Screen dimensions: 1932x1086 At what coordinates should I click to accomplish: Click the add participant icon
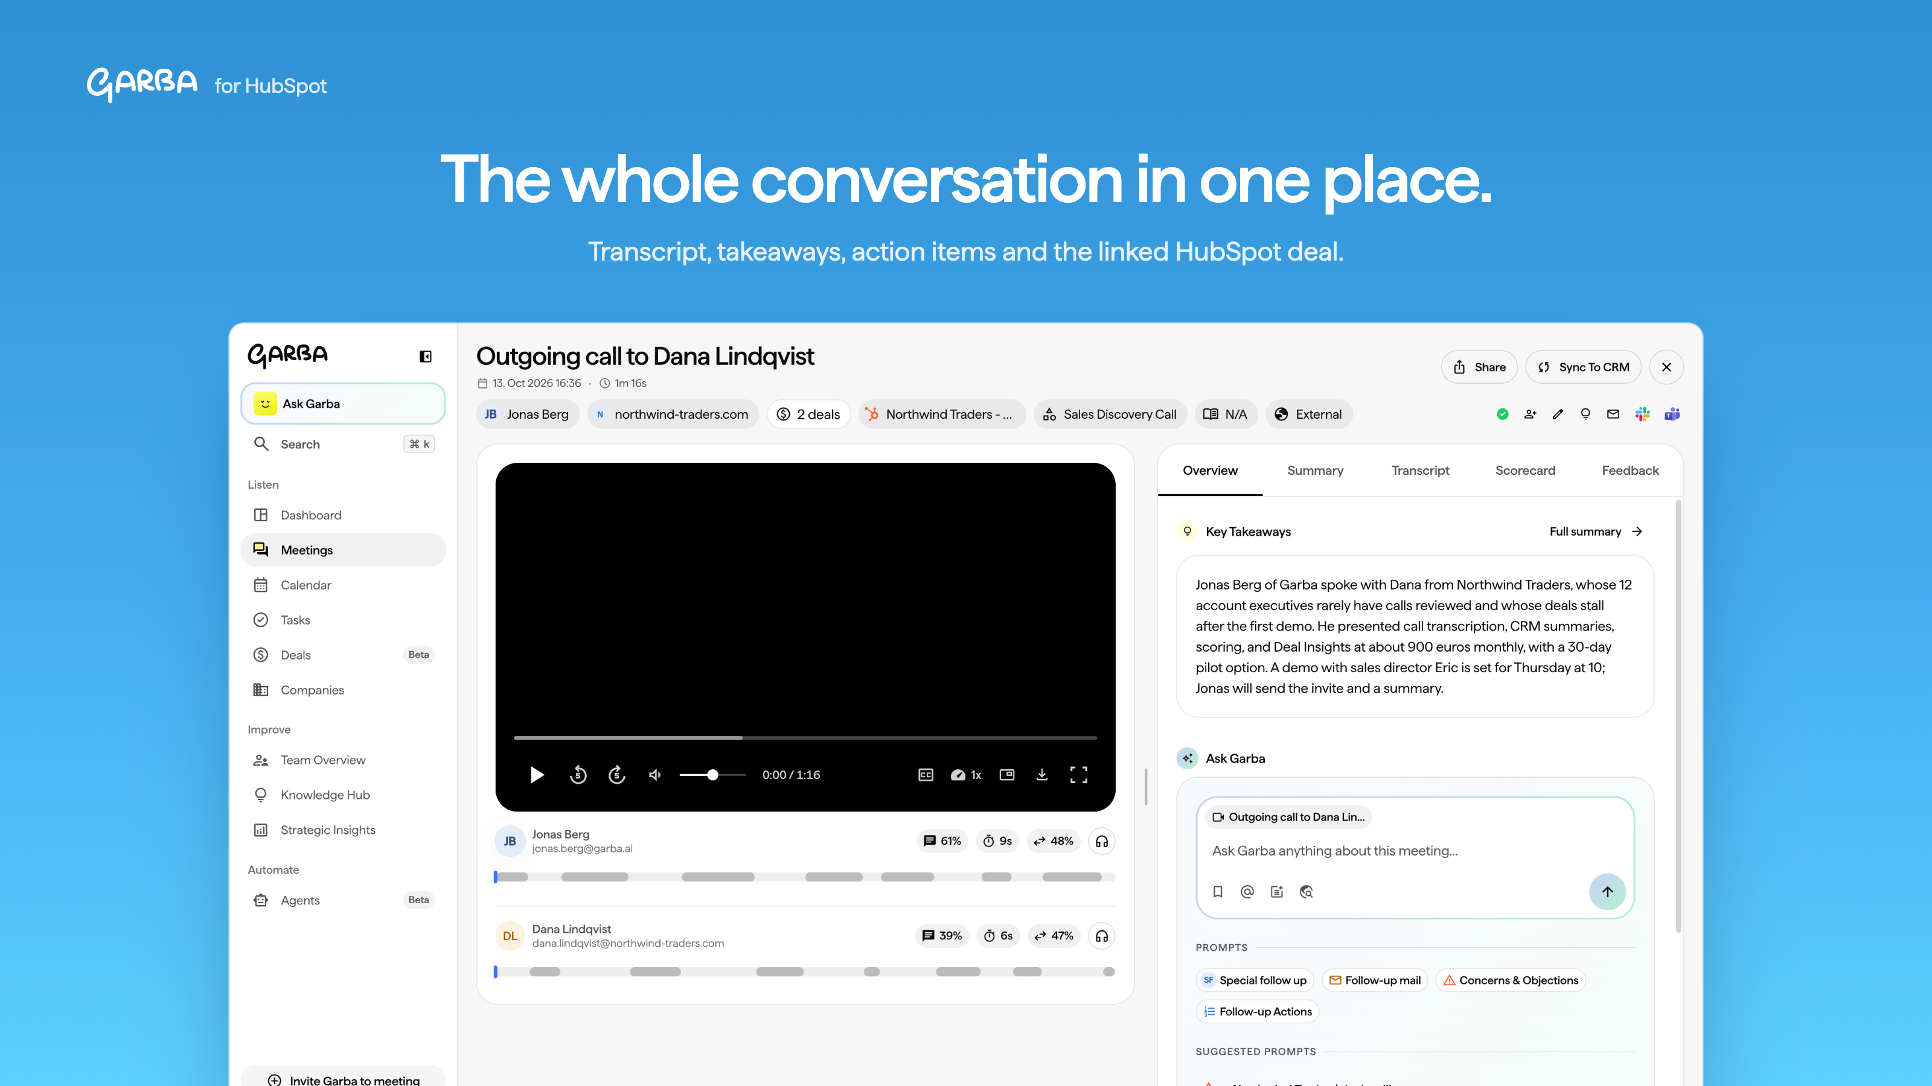coord(1530,414)
